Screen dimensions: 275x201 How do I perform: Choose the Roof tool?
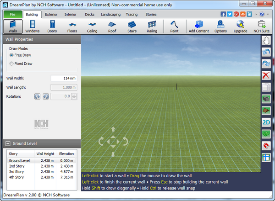pyautogui.click(x=112, y=26)
